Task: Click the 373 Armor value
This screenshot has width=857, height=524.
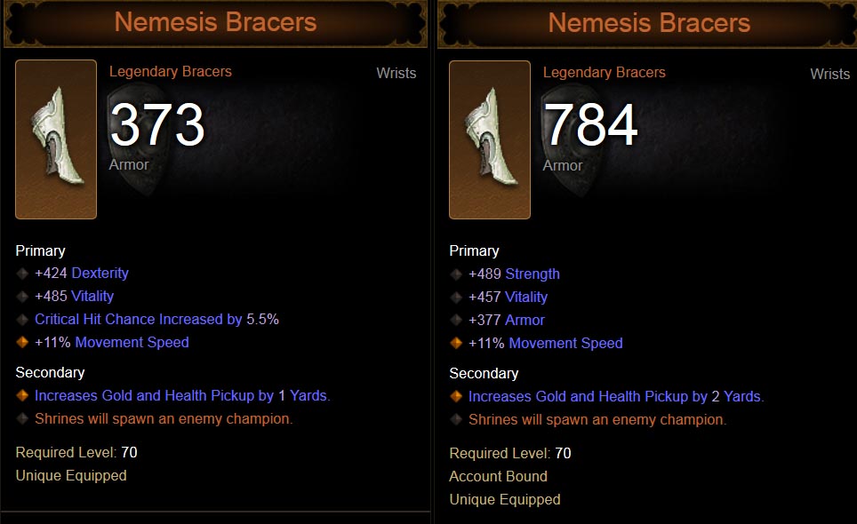Action: click(157, 125)
